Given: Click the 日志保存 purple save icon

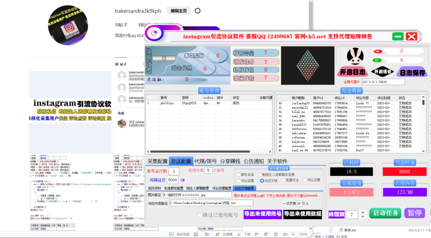Looking at the screenshot, I should pos(412,72).
